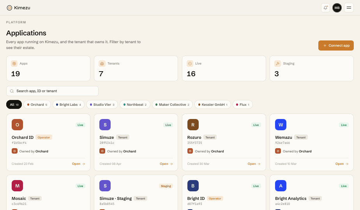360x210 pixels.
Task: Click the Mosaic app icon
Action: pos(17,186)
